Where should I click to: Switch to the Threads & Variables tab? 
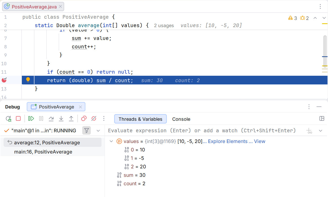click(x=140, y=119)
